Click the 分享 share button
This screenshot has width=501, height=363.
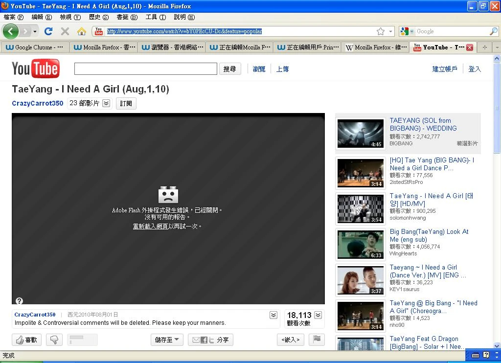[210, 340]
